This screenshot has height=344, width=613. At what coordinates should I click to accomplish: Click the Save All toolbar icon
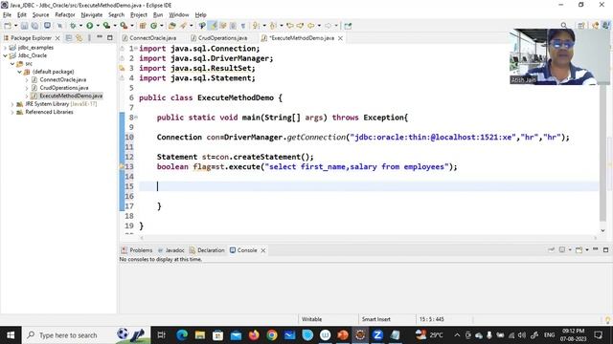pos(34,26)
